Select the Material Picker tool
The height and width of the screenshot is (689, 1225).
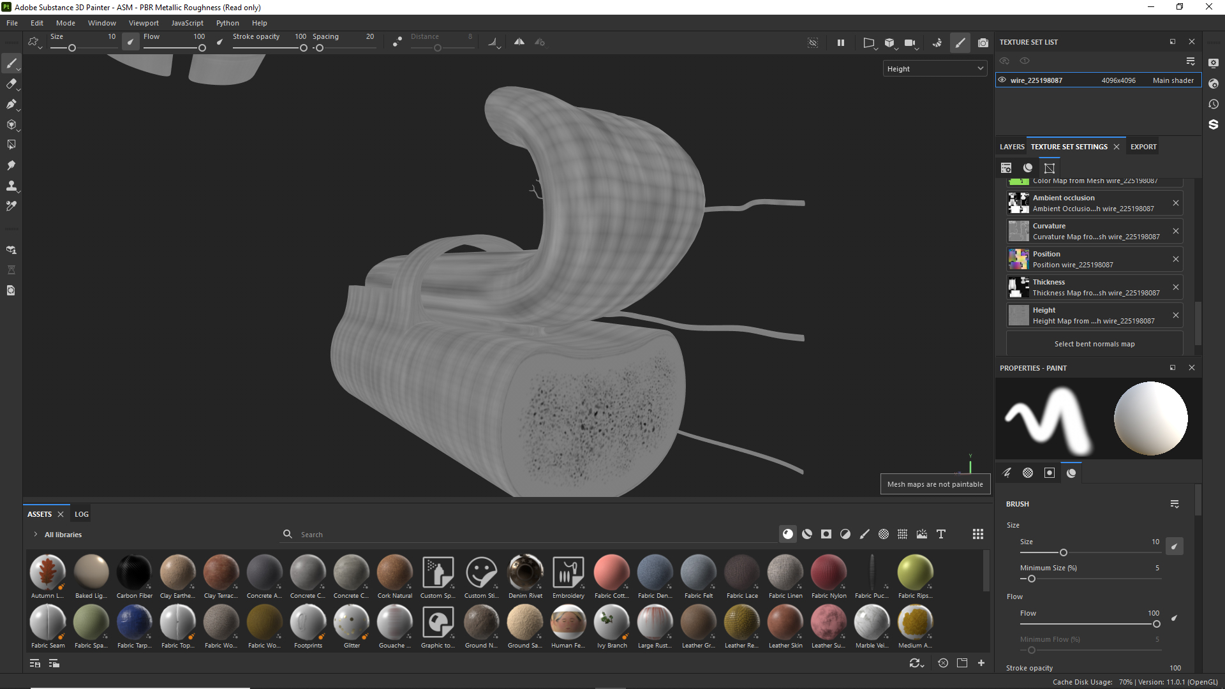[11, 206]
